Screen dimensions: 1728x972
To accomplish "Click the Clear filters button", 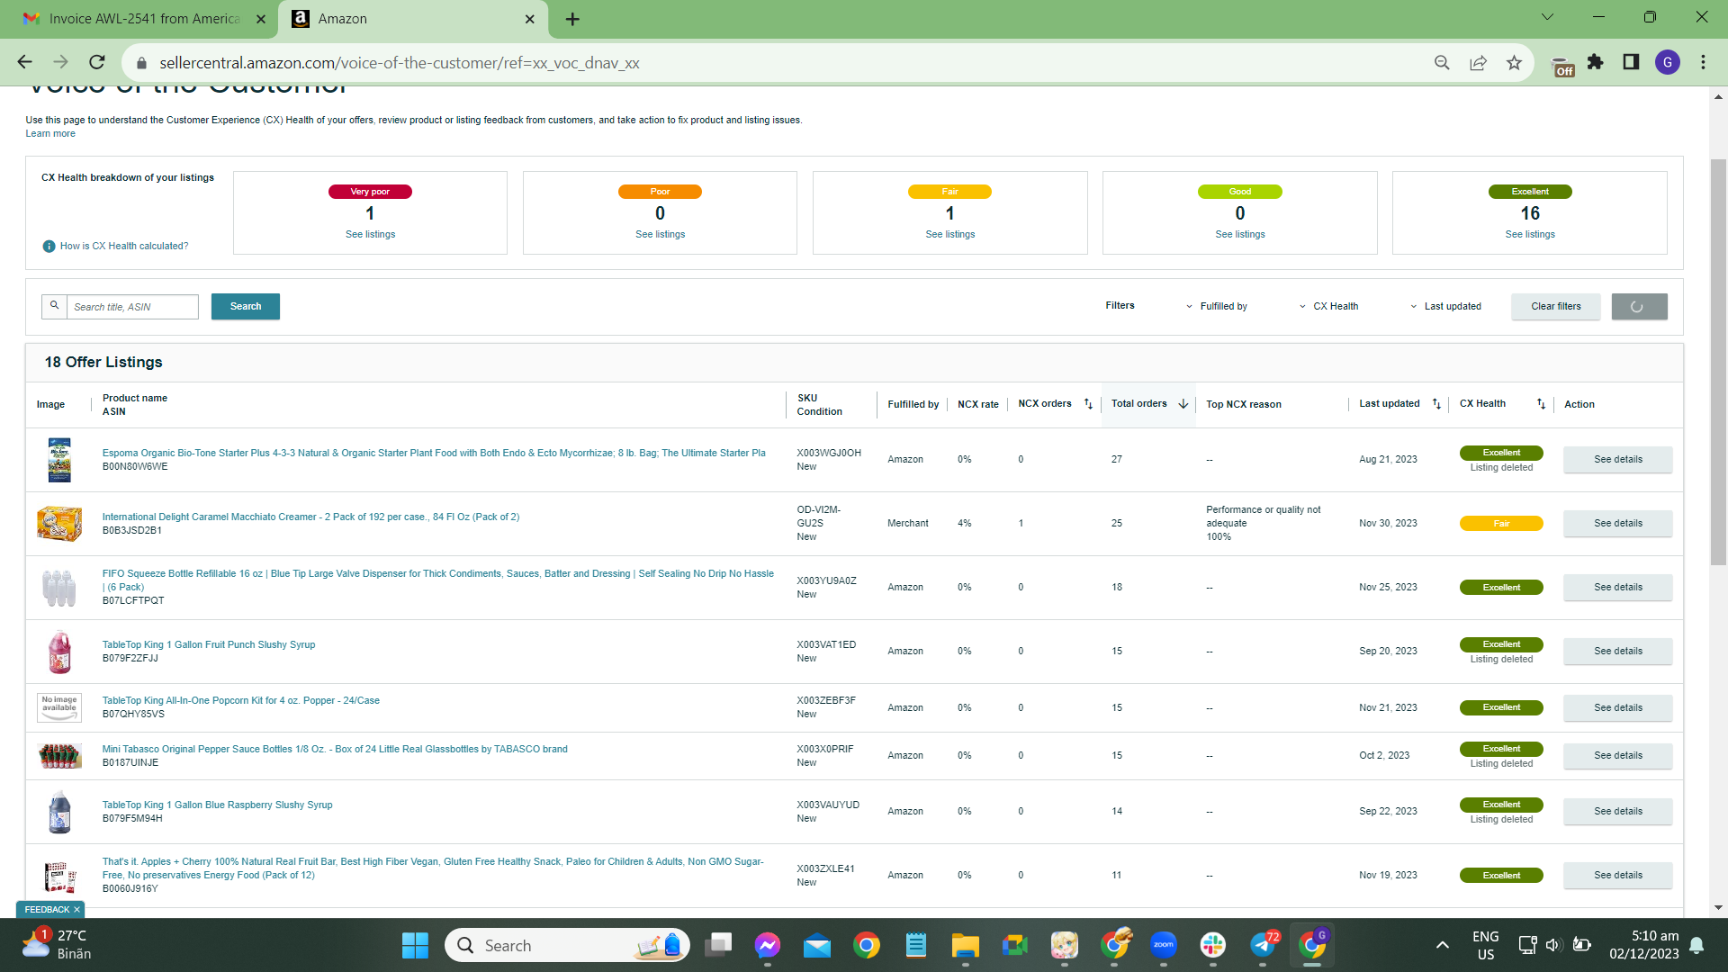I will 1556,307.
